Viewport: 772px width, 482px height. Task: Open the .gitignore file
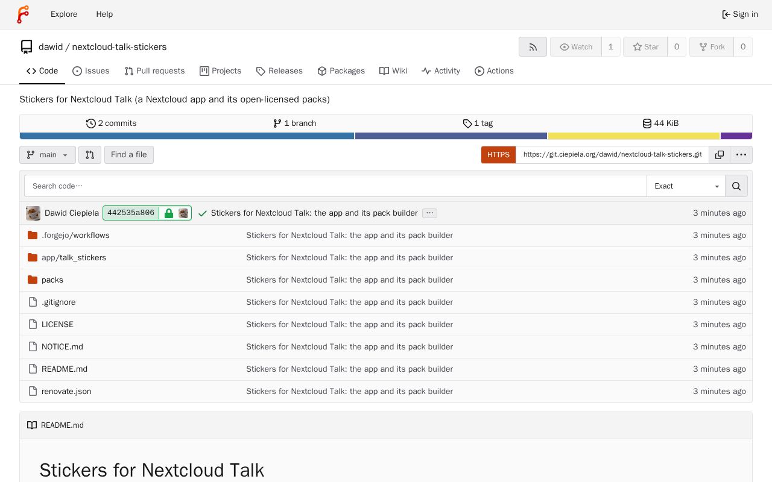point(59,302)
